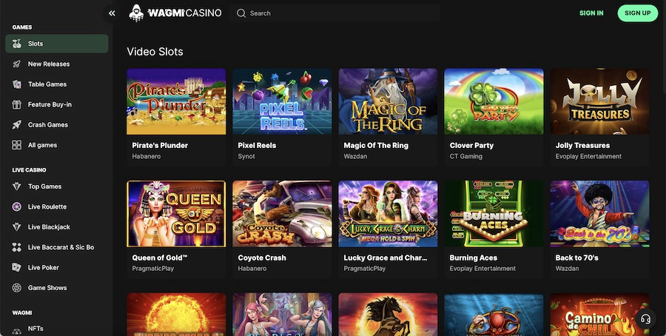
Task: Click the Jolly Treasures title text
Action: tap(582, 145)
